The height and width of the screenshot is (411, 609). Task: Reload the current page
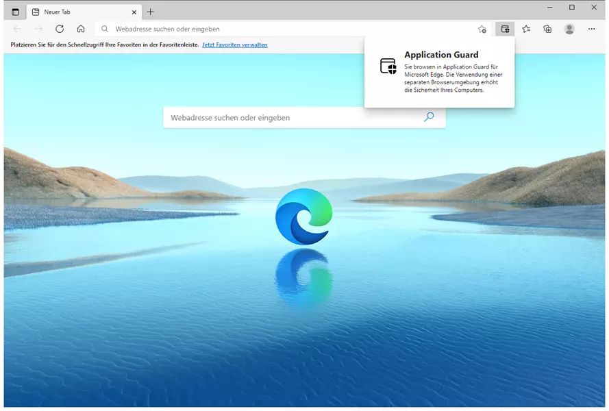point(60,29)
